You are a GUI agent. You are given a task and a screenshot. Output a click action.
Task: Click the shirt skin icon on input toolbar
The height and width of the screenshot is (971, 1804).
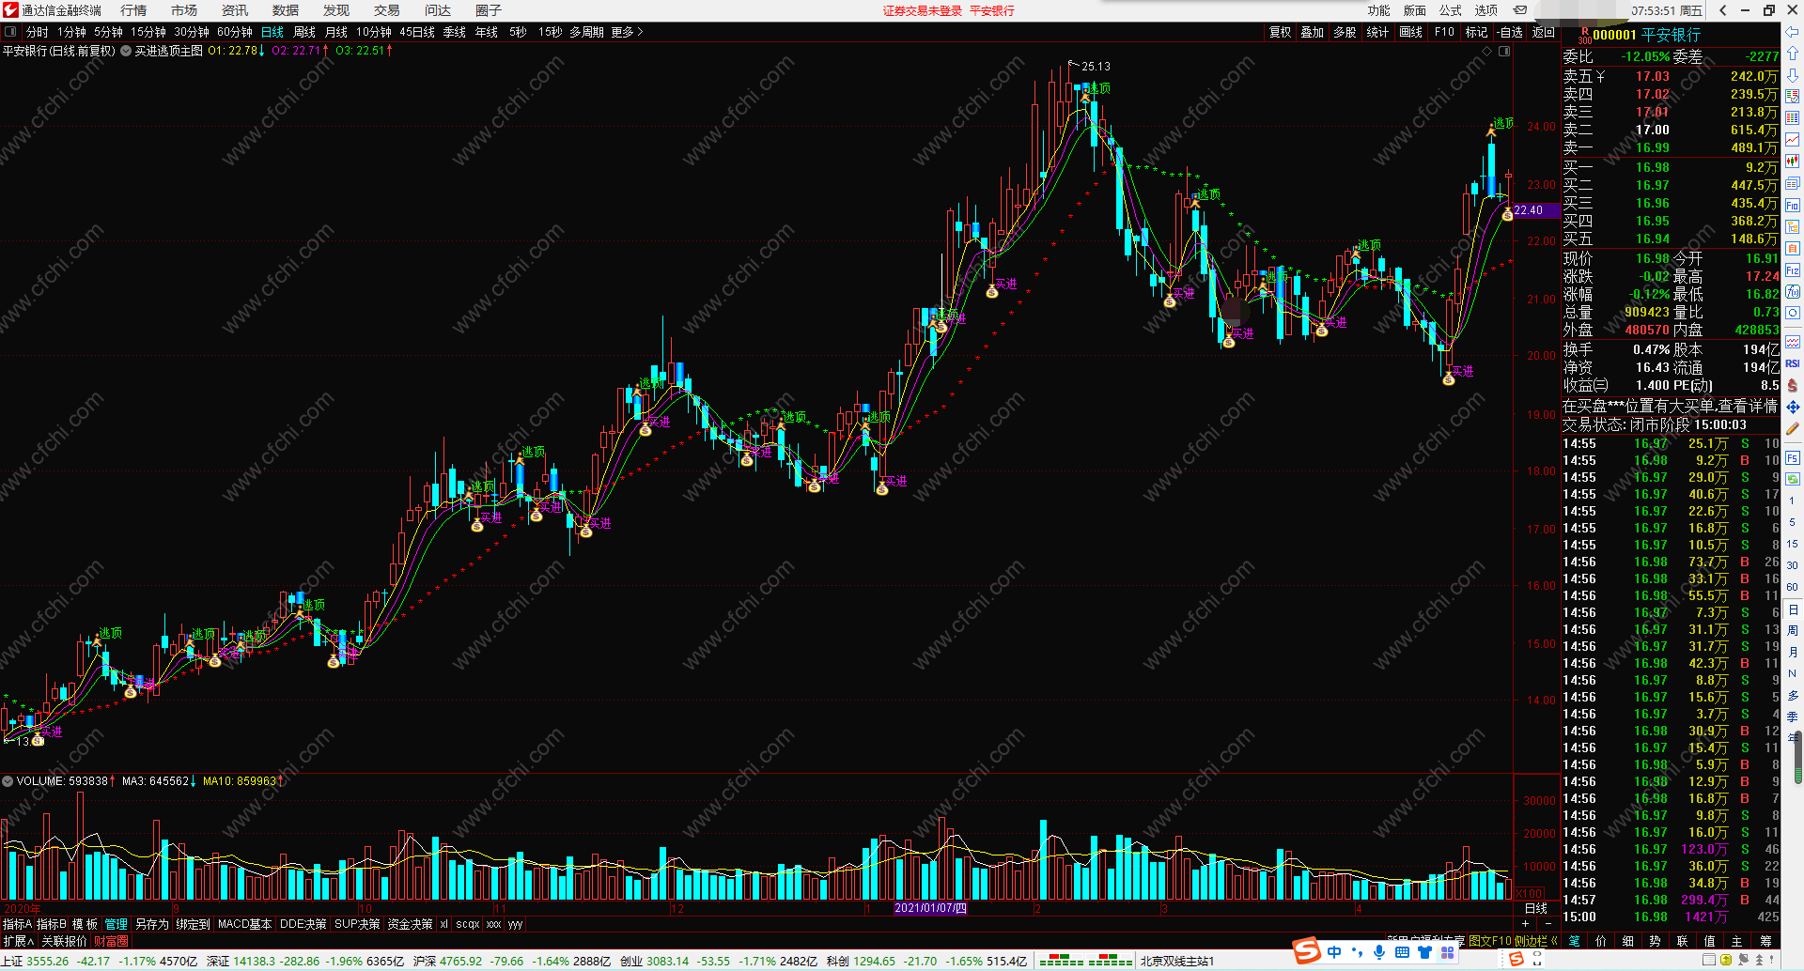pos(1424,952)
